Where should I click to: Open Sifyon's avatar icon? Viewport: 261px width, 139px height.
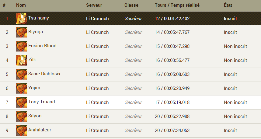21,116
